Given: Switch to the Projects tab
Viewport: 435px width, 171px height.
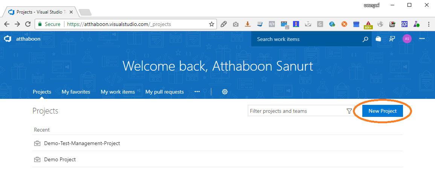Looking at the screenshot, I should pos(42,92).
